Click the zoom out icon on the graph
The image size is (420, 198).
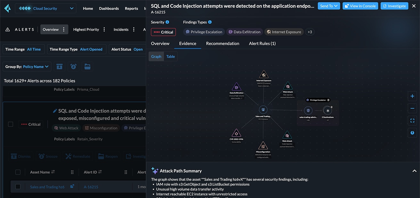tap(412, 108)
